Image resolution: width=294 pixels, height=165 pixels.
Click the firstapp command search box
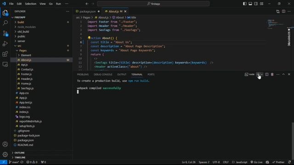coord(153,4)
